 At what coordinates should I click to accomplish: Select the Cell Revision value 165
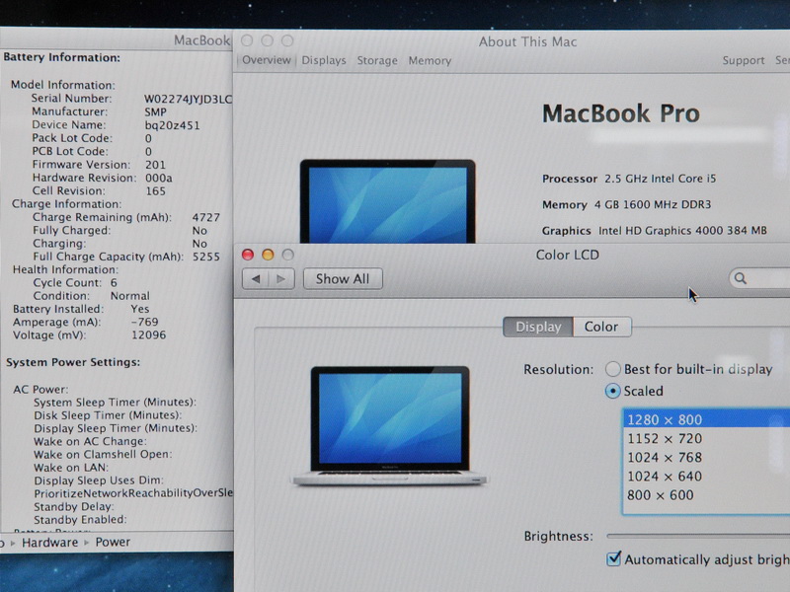click(155, 190)
